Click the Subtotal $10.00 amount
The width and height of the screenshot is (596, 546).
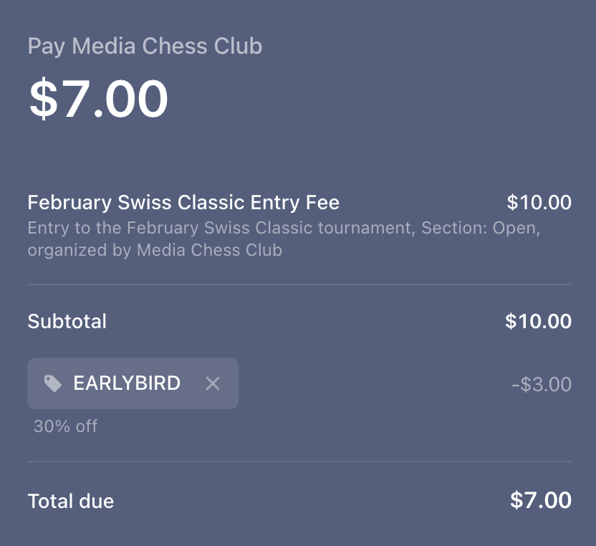[538, 321]
